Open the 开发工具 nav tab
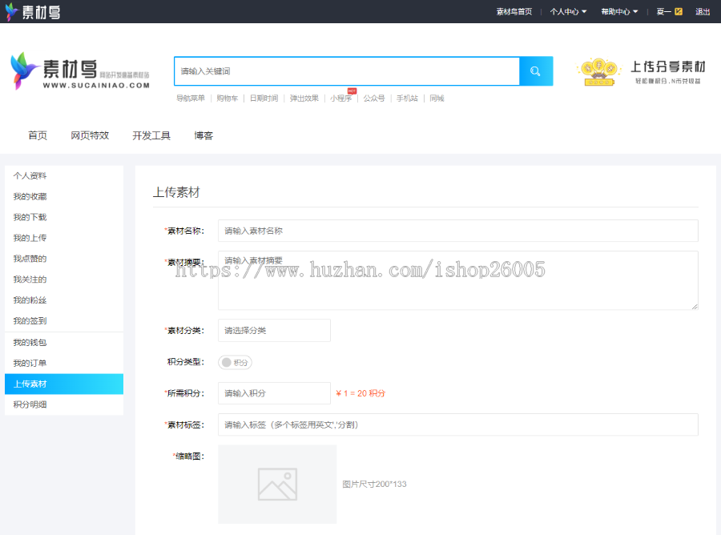The height and width of the screenshot is (535, 721). [x=151, y=135]
